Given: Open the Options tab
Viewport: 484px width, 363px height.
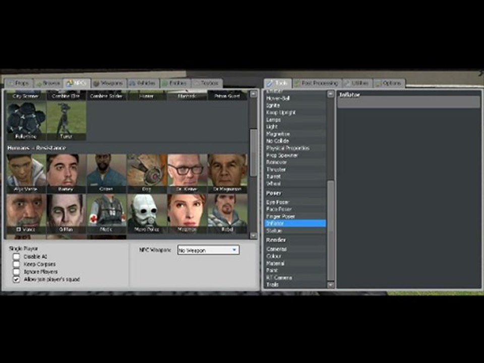Looking at the screenshot, I should click(x=389, y=83).
